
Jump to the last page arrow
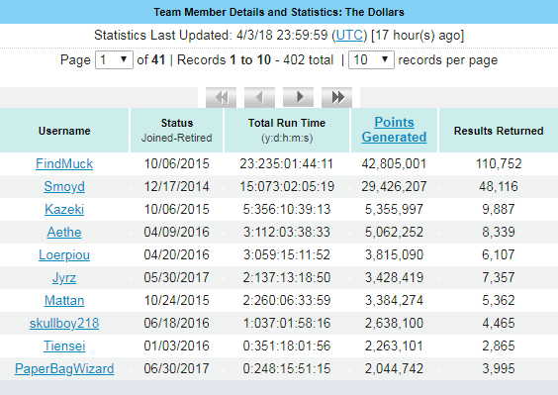click(x=336, y=97)
